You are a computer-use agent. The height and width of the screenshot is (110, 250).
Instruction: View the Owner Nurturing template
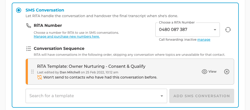[x=209, y=72]
